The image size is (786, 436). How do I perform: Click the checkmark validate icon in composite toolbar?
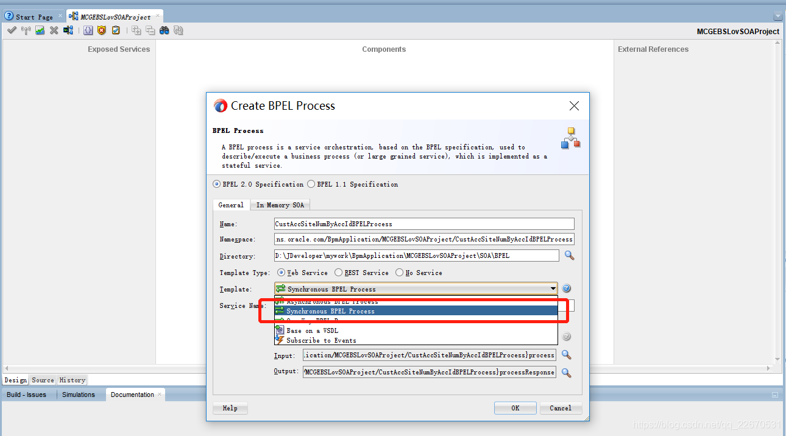pyautogui.click(x=12, y=30)
